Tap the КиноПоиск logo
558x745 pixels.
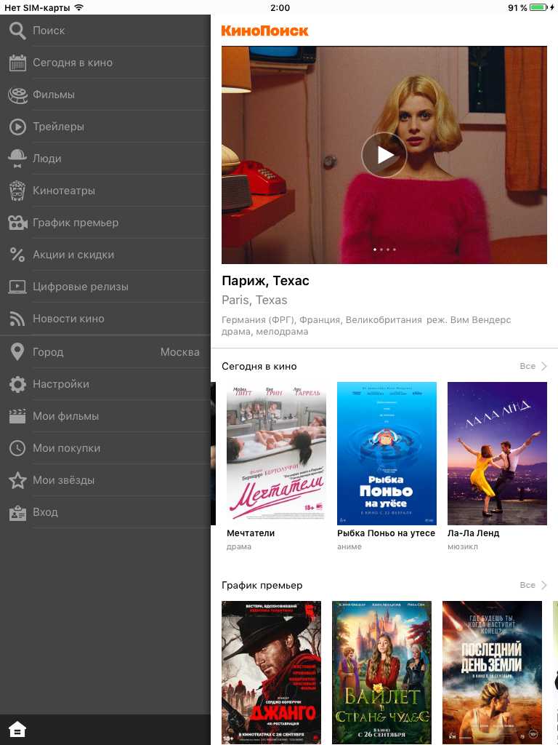pyautogui.click(x=264, y=31)
